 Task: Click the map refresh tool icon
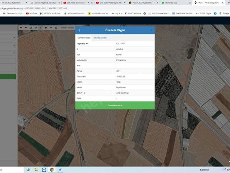pyautogui.click(x=31, y=28)
